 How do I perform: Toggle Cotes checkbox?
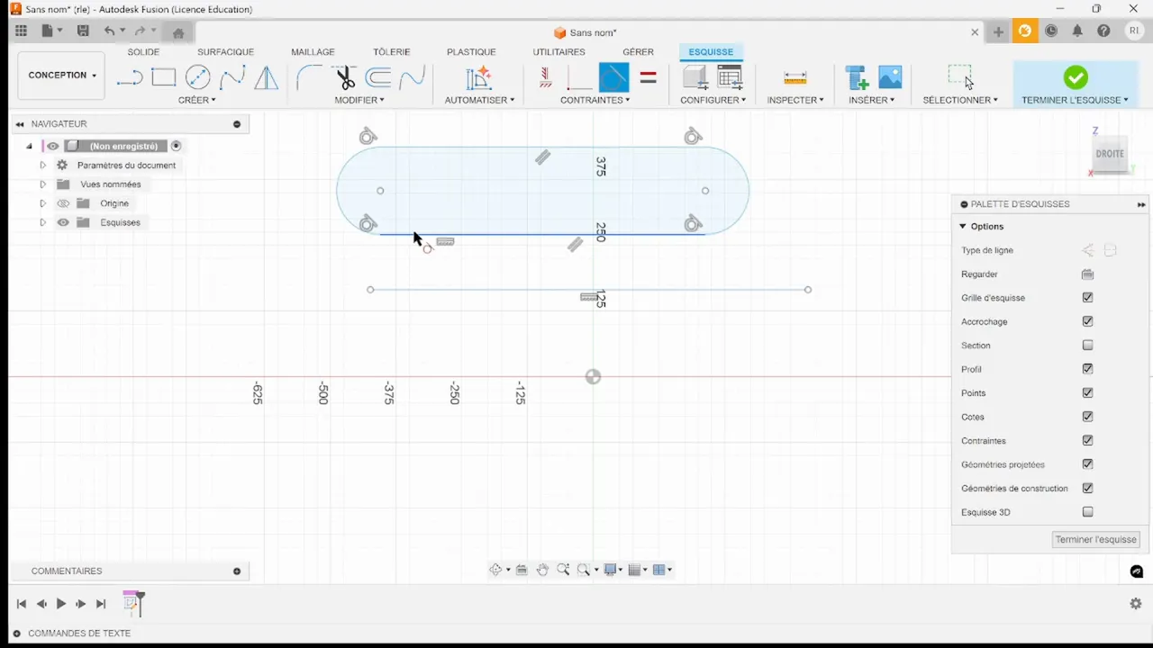[x=1087, y=417]
